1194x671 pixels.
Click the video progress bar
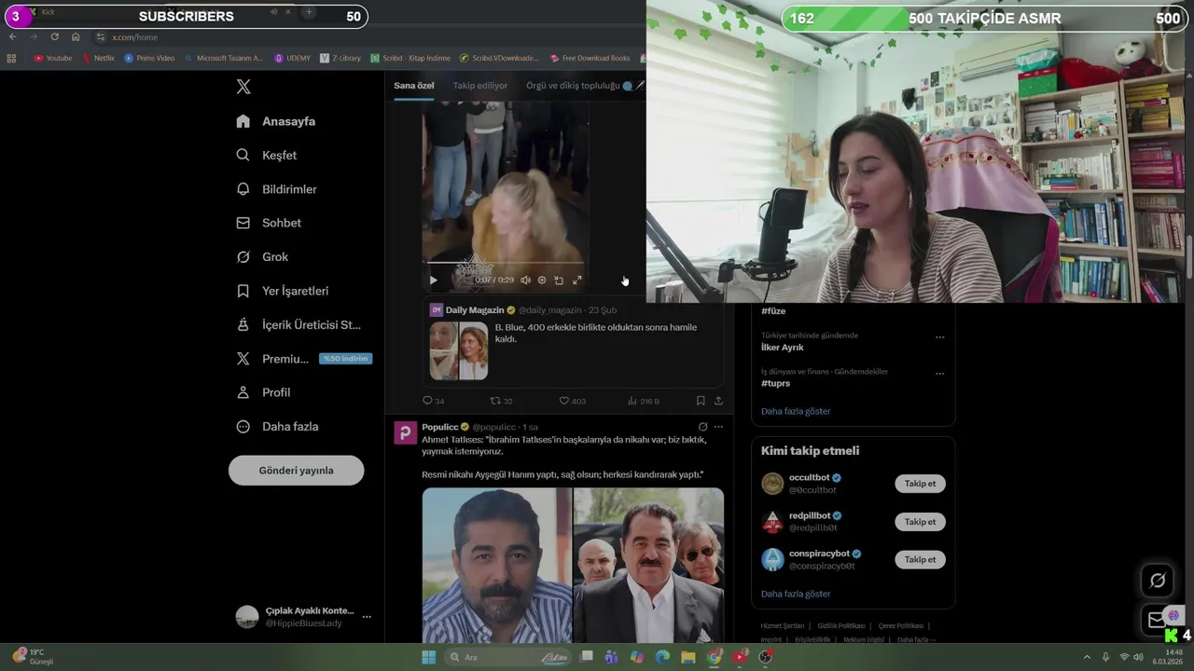[x=505, y=264]
